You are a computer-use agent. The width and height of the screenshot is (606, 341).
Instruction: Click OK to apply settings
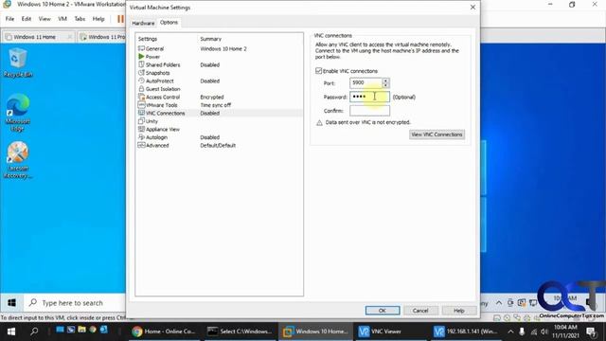(x=383, y=311)
